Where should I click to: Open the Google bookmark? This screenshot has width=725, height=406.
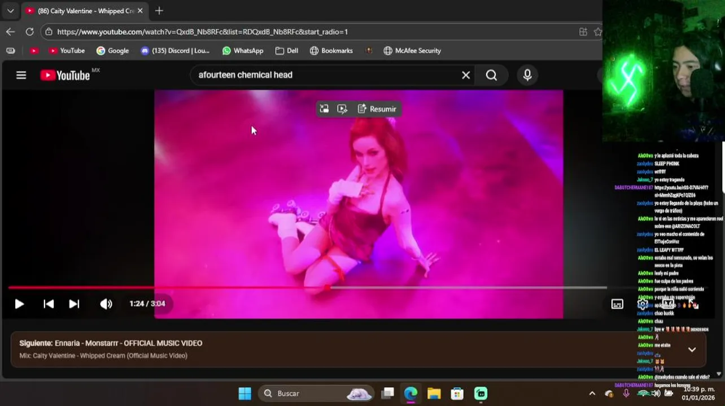point(112,51)
